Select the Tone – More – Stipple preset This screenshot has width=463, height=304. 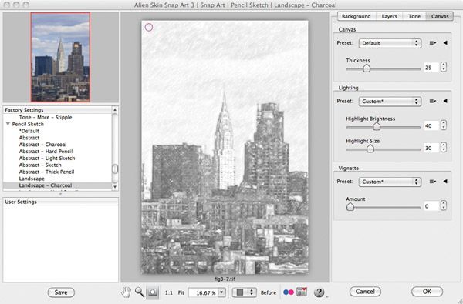pyautogui.click(x=46, y=117)
